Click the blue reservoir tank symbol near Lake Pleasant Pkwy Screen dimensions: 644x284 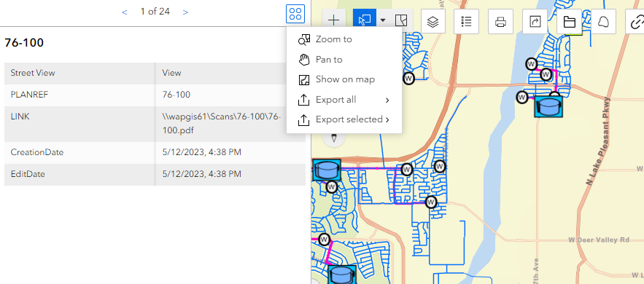coord(548,106)
